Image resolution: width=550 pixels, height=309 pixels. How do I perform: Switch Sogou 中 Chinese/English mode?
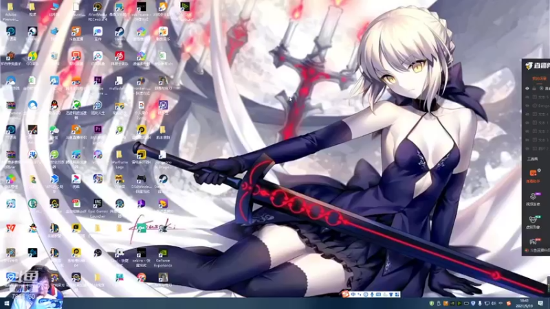pos(353,295)
